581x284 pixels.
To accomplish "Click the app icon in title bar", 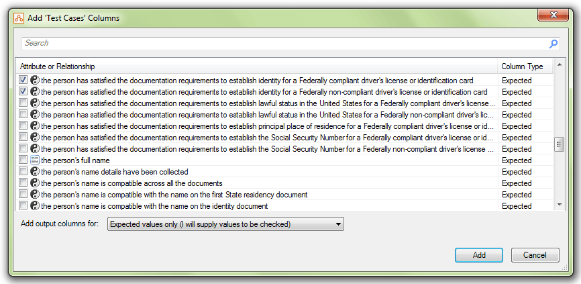I will 19,18.
